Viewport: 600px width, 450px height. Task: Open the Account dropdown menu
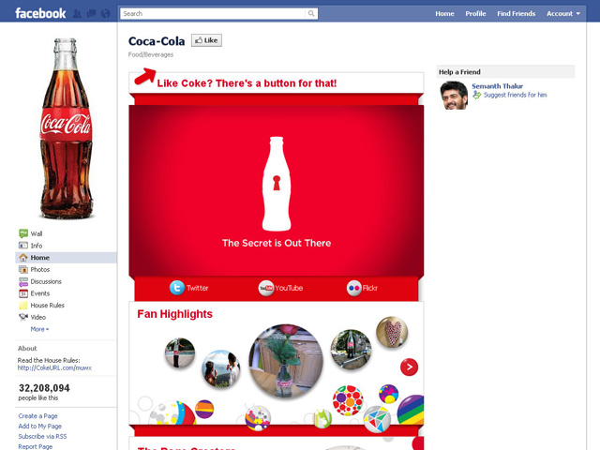point(563,14)
